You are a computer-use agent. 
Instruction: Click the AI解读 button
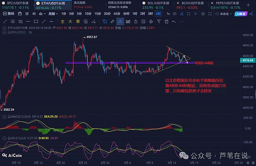[x=241, y=14]
